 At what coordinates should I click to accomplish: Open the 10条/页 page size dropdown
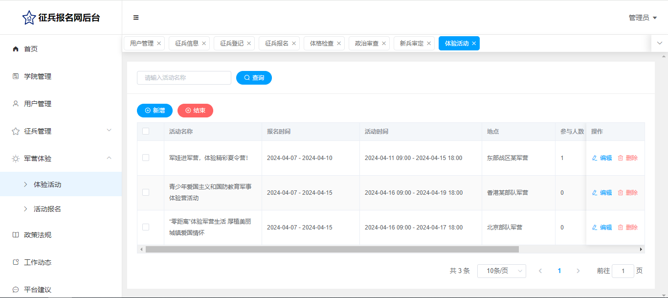pyautogui.click(x=501, y=271)
